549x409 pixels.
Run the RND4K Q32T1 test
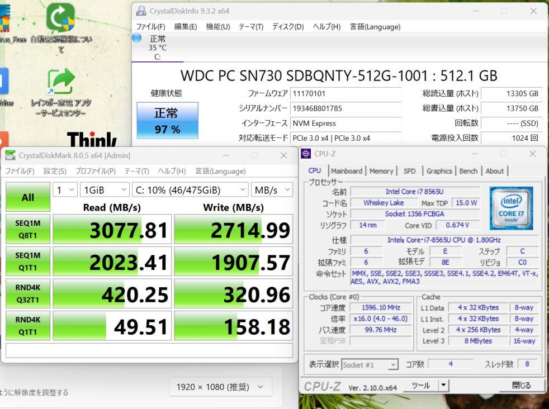27,294
